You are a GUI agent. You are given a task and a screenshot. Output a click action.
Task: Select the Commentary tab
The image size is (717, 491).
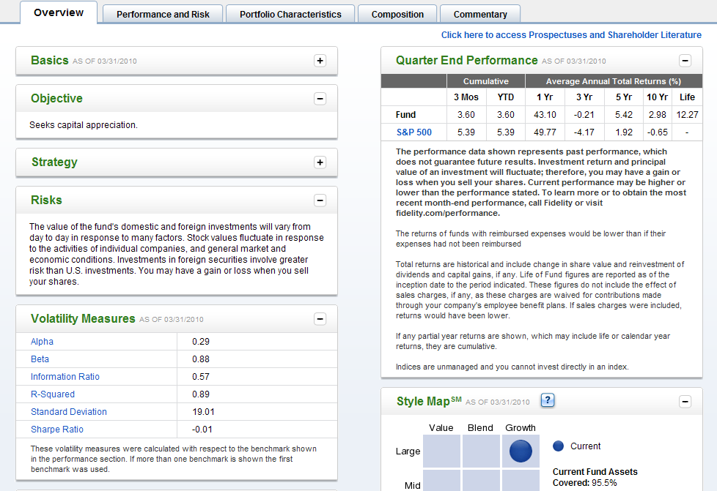(x=480, y=14)
